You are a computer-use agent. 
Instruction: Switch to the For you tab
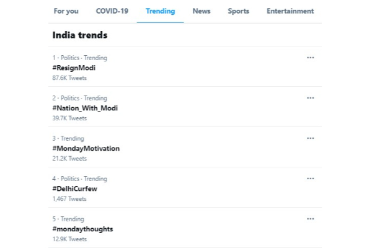pyautogui.click(x=66, y=11)
